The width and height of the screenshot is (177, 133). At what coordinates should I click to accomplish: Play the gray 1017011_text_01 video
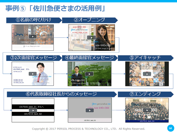click(x=90, y=111)
